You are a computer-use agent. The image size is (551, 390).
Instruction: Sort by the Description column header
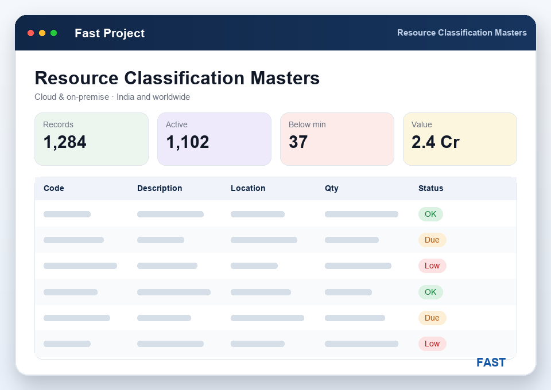tap(160, 188)
